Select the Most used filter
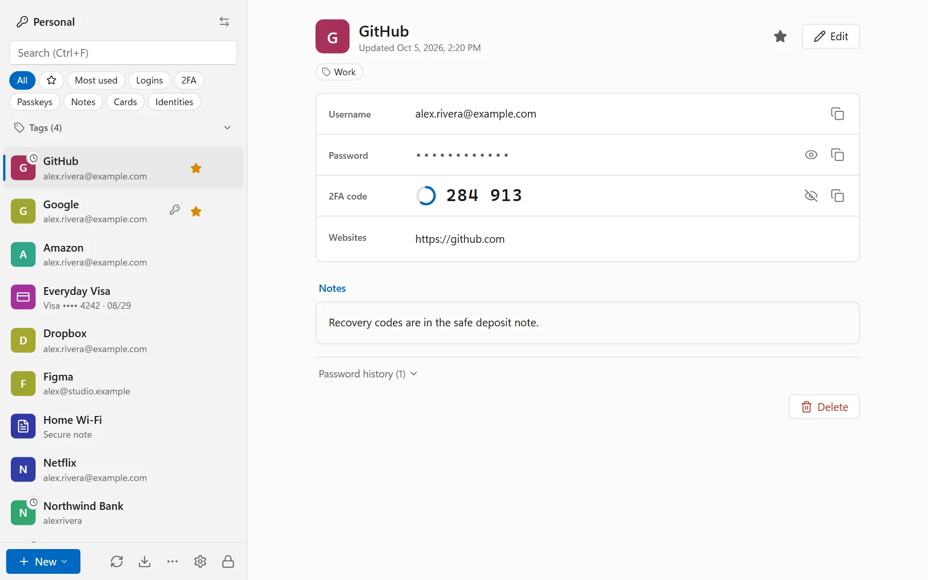Screen dimensions: 928x580 [x=96, y=80]
